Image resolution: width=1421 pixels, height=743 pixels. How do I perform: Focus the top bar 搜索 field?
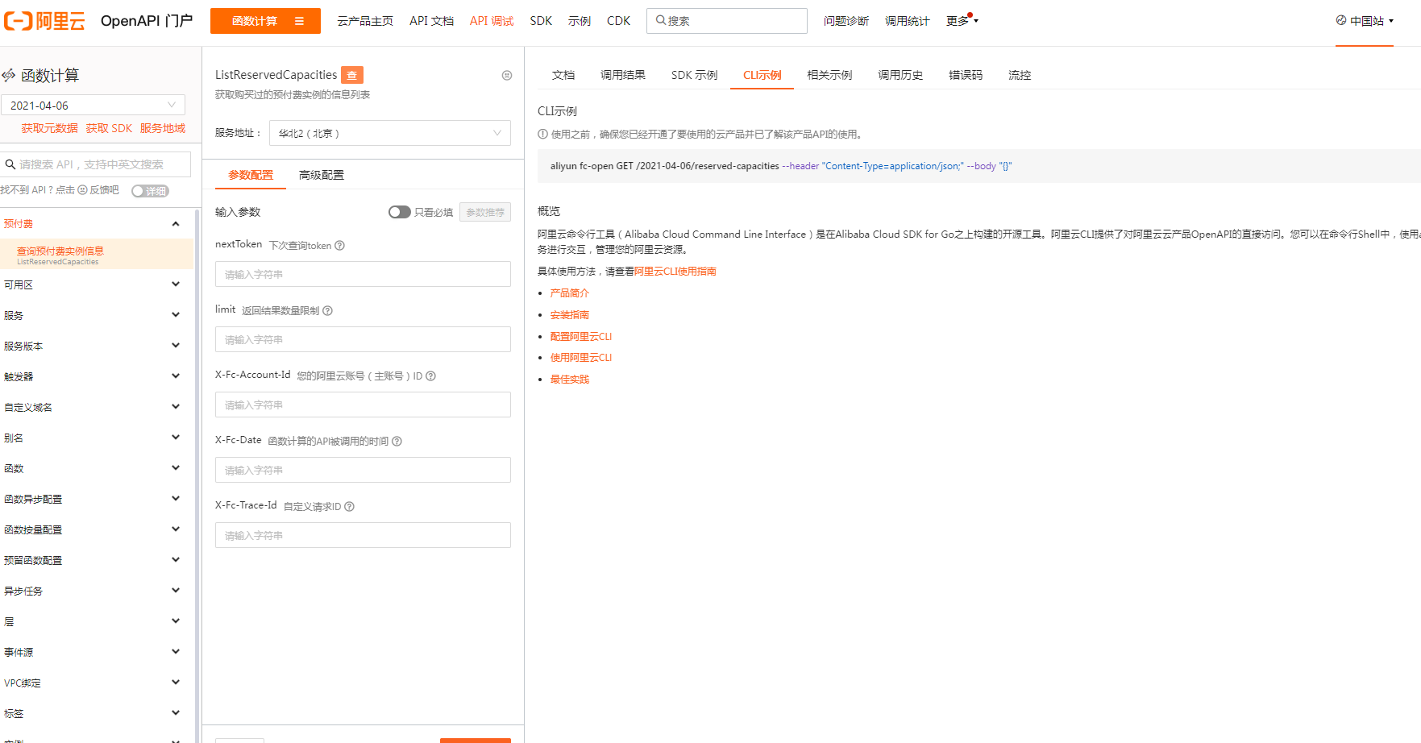click(x=727, y=21)
